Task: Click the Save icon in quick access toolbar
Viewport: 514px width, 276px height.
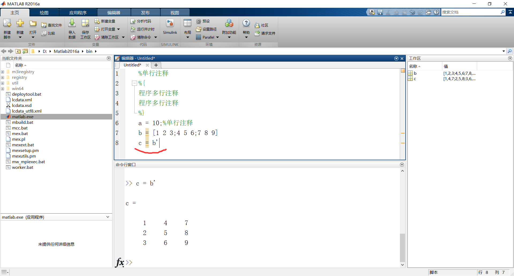Action: (380, 12)
